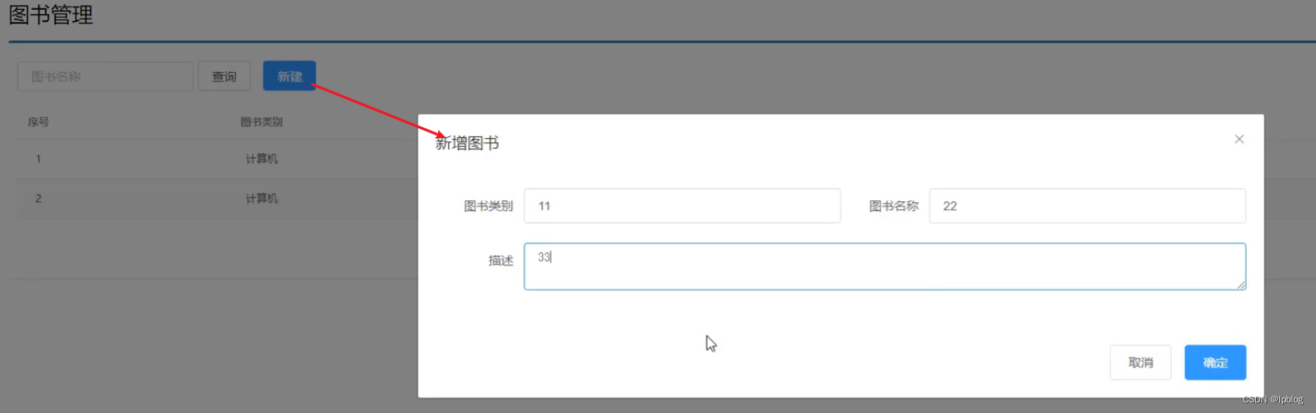Click the 图书名称 input field containing 22

[1088, 206]
